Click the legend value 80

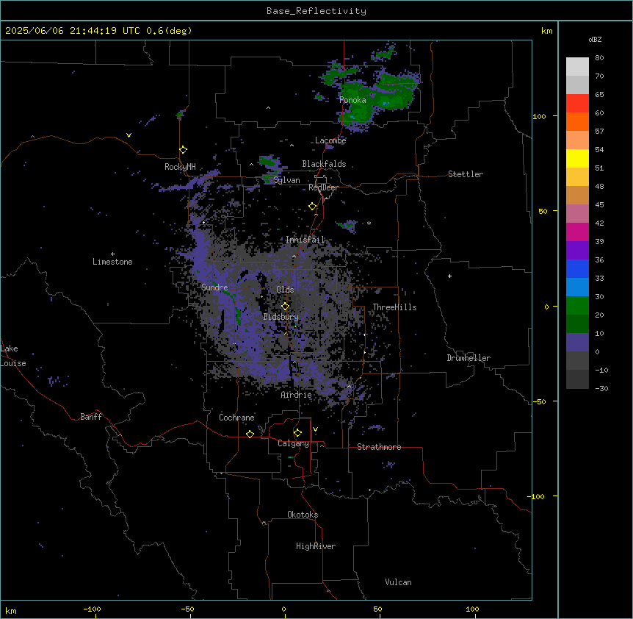599,58
